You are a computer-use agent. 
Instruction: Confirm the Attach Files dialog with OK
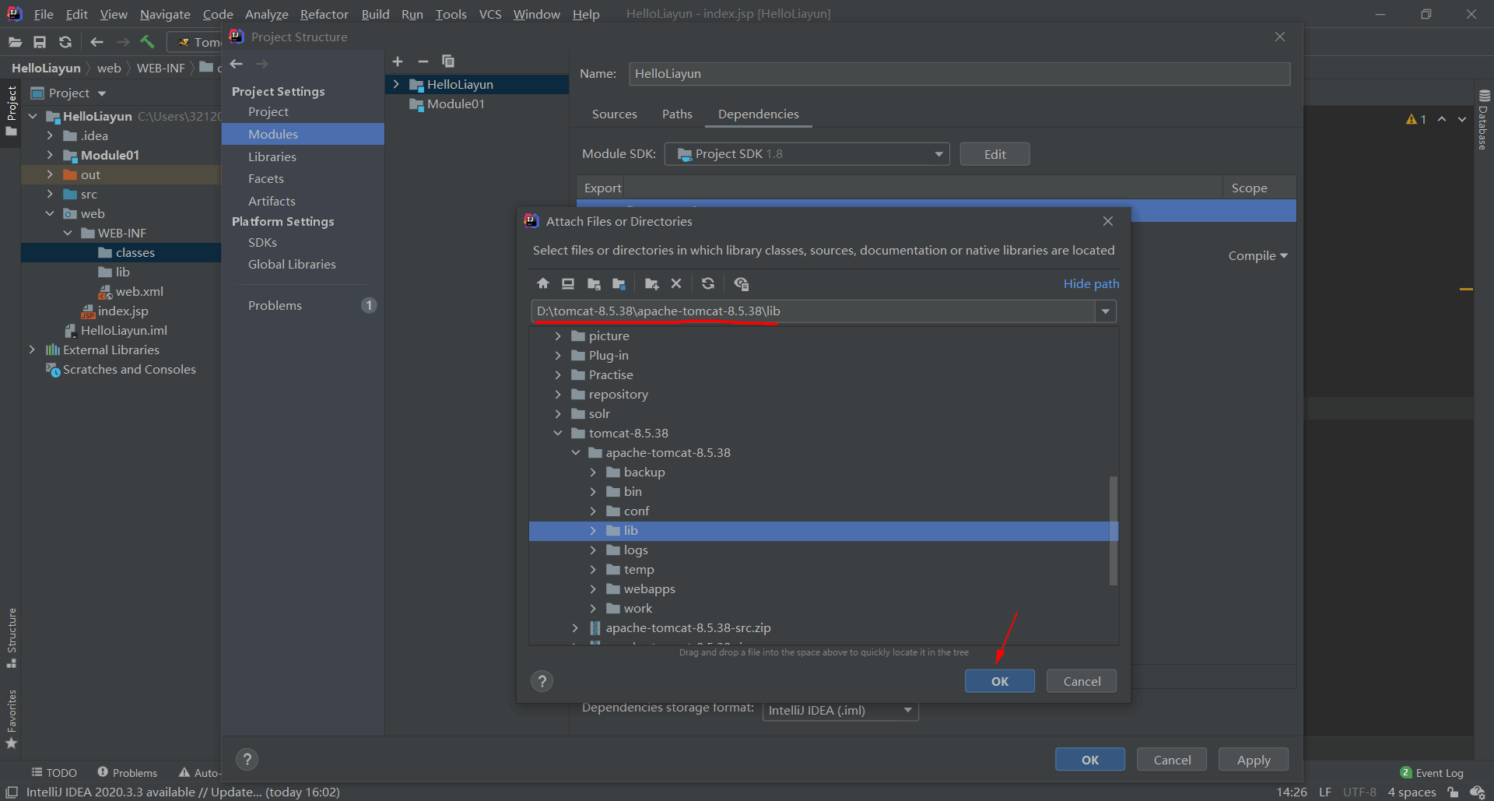pos(1000,681)
